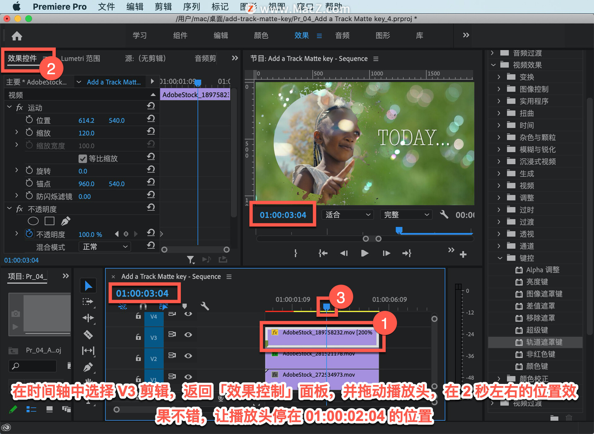Expand the Blur & Sharpen folder
The image size is (594, 434).
pyautogui.click(x=499, y=149)
